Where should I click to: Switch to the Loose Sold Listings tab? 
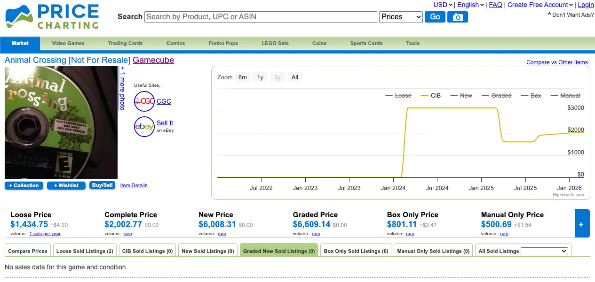[x=85, y=251]
